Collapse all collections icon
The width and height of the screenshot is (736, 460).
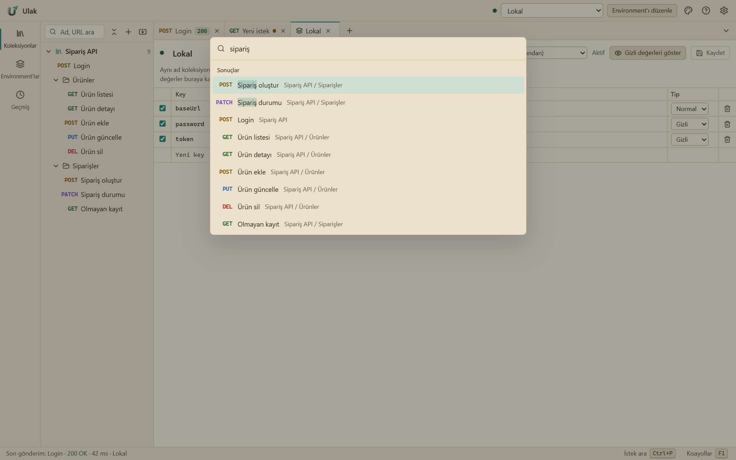[x=114, y=32]
